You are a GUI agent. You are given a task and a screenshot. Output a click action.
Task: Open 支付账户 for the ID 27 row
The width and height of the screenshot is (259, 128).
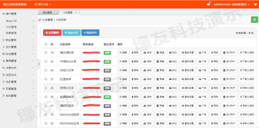click(x=229, y=79)
